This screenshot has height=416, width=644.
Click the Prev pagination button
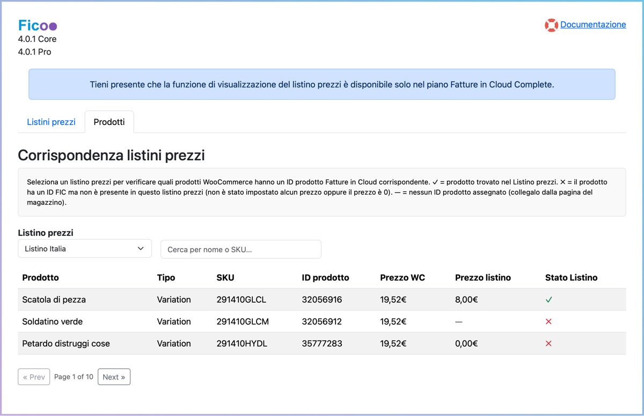click(34, 377)
